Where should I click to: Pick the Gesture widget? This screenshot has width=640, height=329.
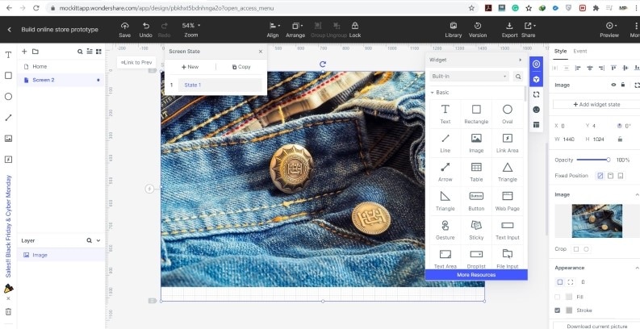pos(445,225)
